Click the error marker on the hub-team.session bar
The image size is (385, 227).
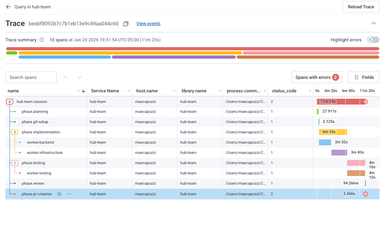[365, 102]
